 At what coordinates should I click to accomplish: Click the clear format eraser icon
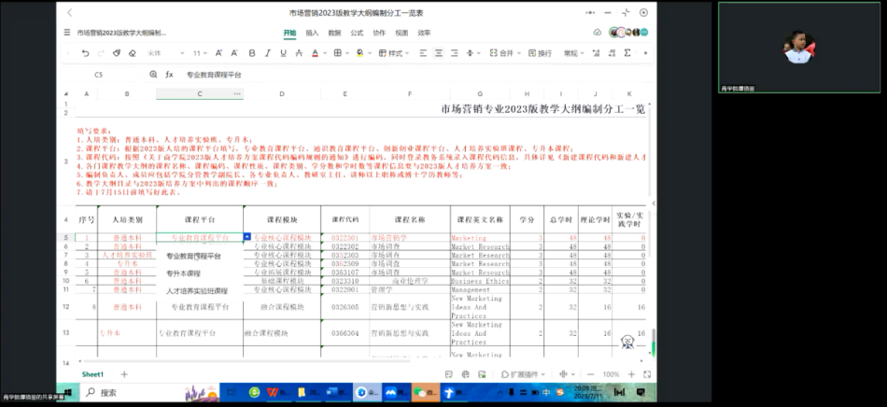(132, 53)
